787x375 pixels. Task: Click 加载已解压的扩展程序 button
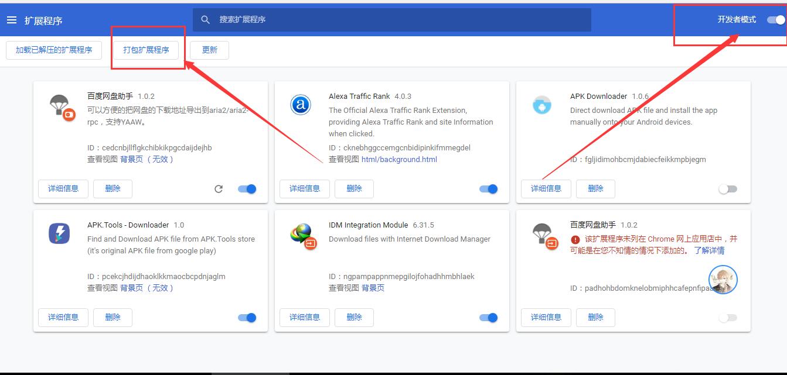coord(54,50)
